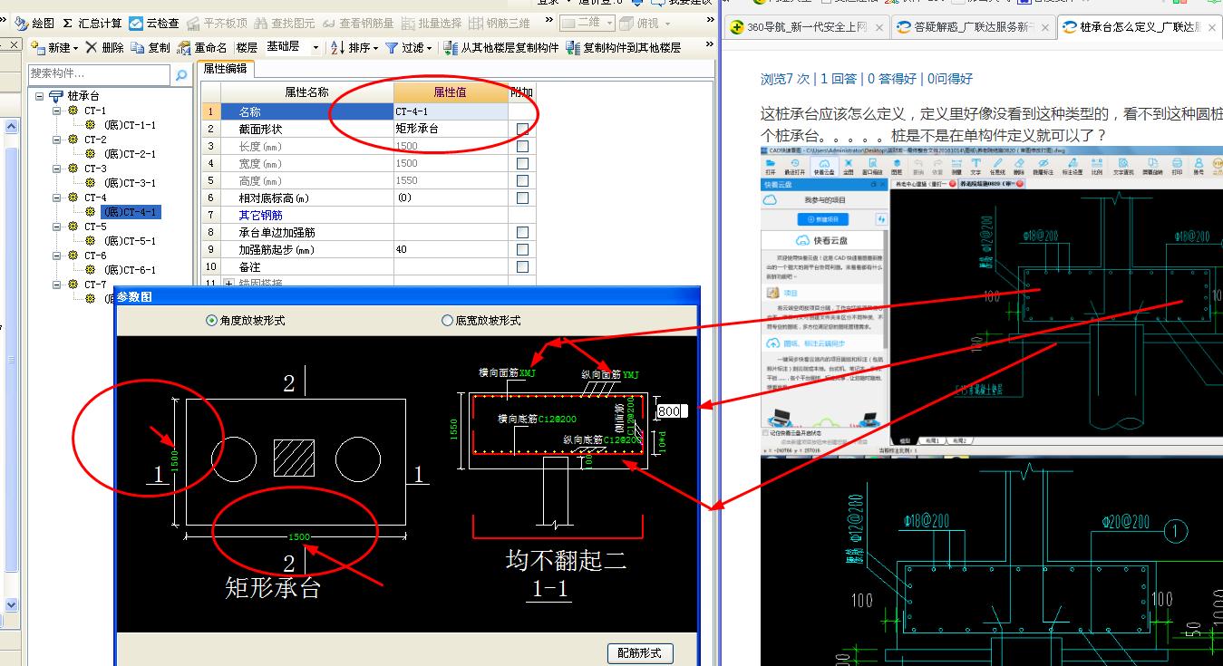Close the 答疑解惑 browser tab
This screenshot has height=666, width=1223.
pyautogui.click(x=1045, y=28)
